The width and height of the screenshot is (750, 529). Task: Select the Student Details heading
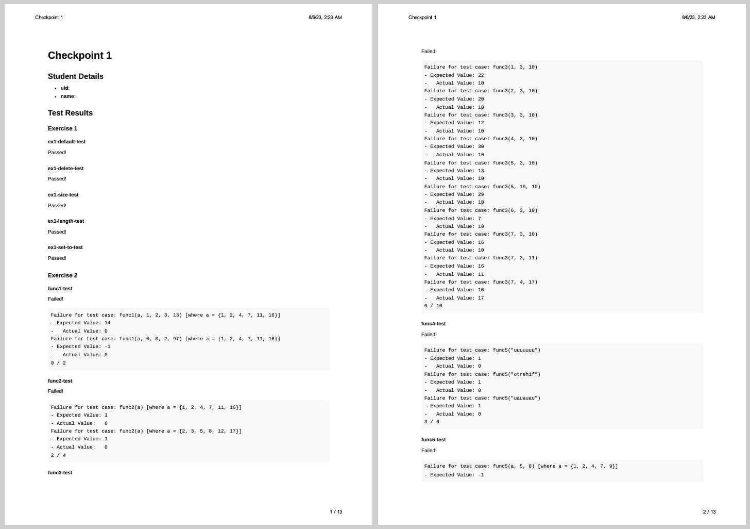coord(76,76)
